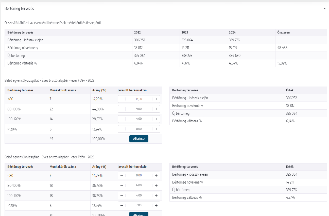
Task: Increase 2023 correction for <80 row
Action: coord(156,175)
